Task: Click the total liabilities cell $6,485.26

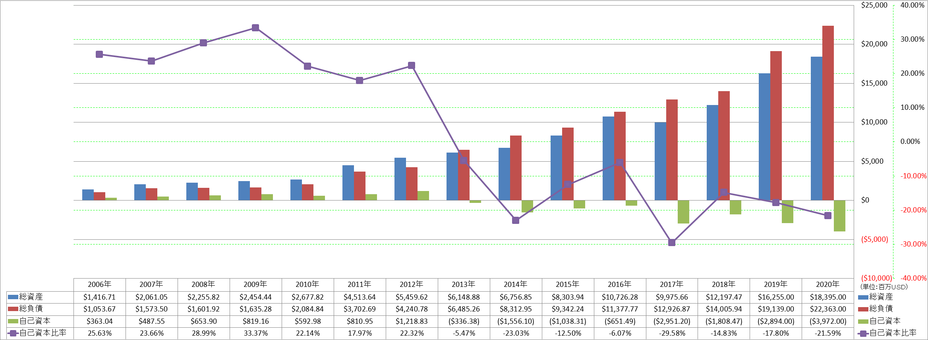Action: coord(464,309)
